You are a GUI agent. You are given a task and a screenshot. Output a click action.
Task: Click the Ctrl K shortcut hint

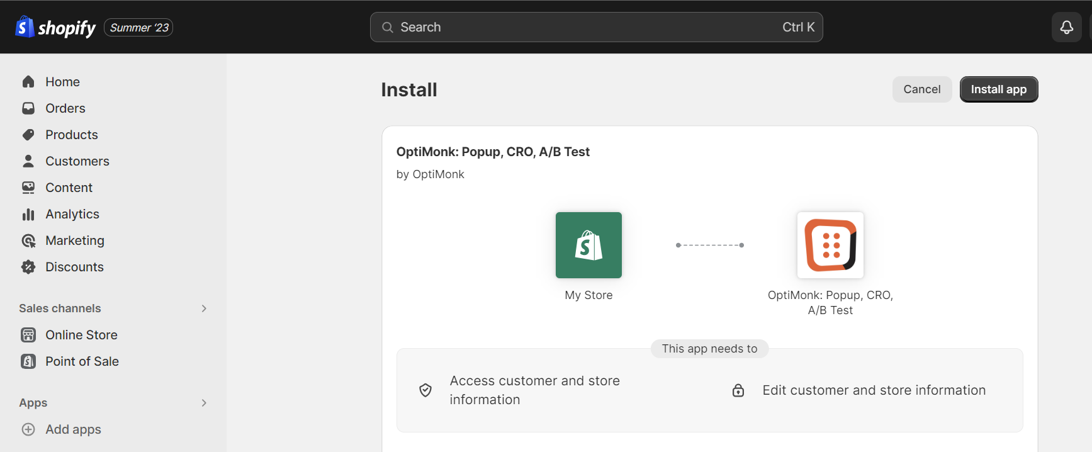click(798, 27)
